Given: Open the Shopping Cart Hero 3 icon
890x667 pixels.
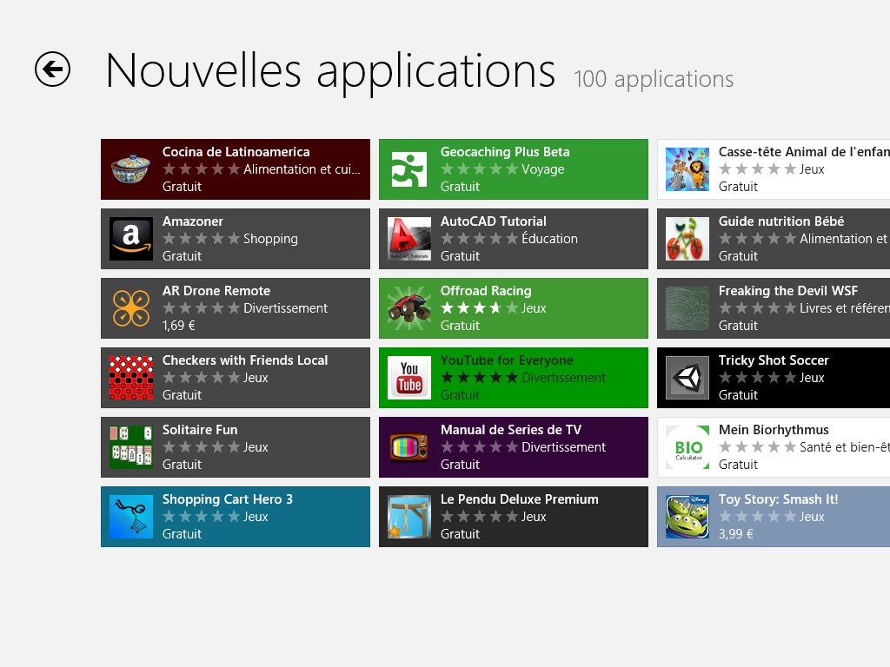Looking at the screenshot, I should (131, 517).
